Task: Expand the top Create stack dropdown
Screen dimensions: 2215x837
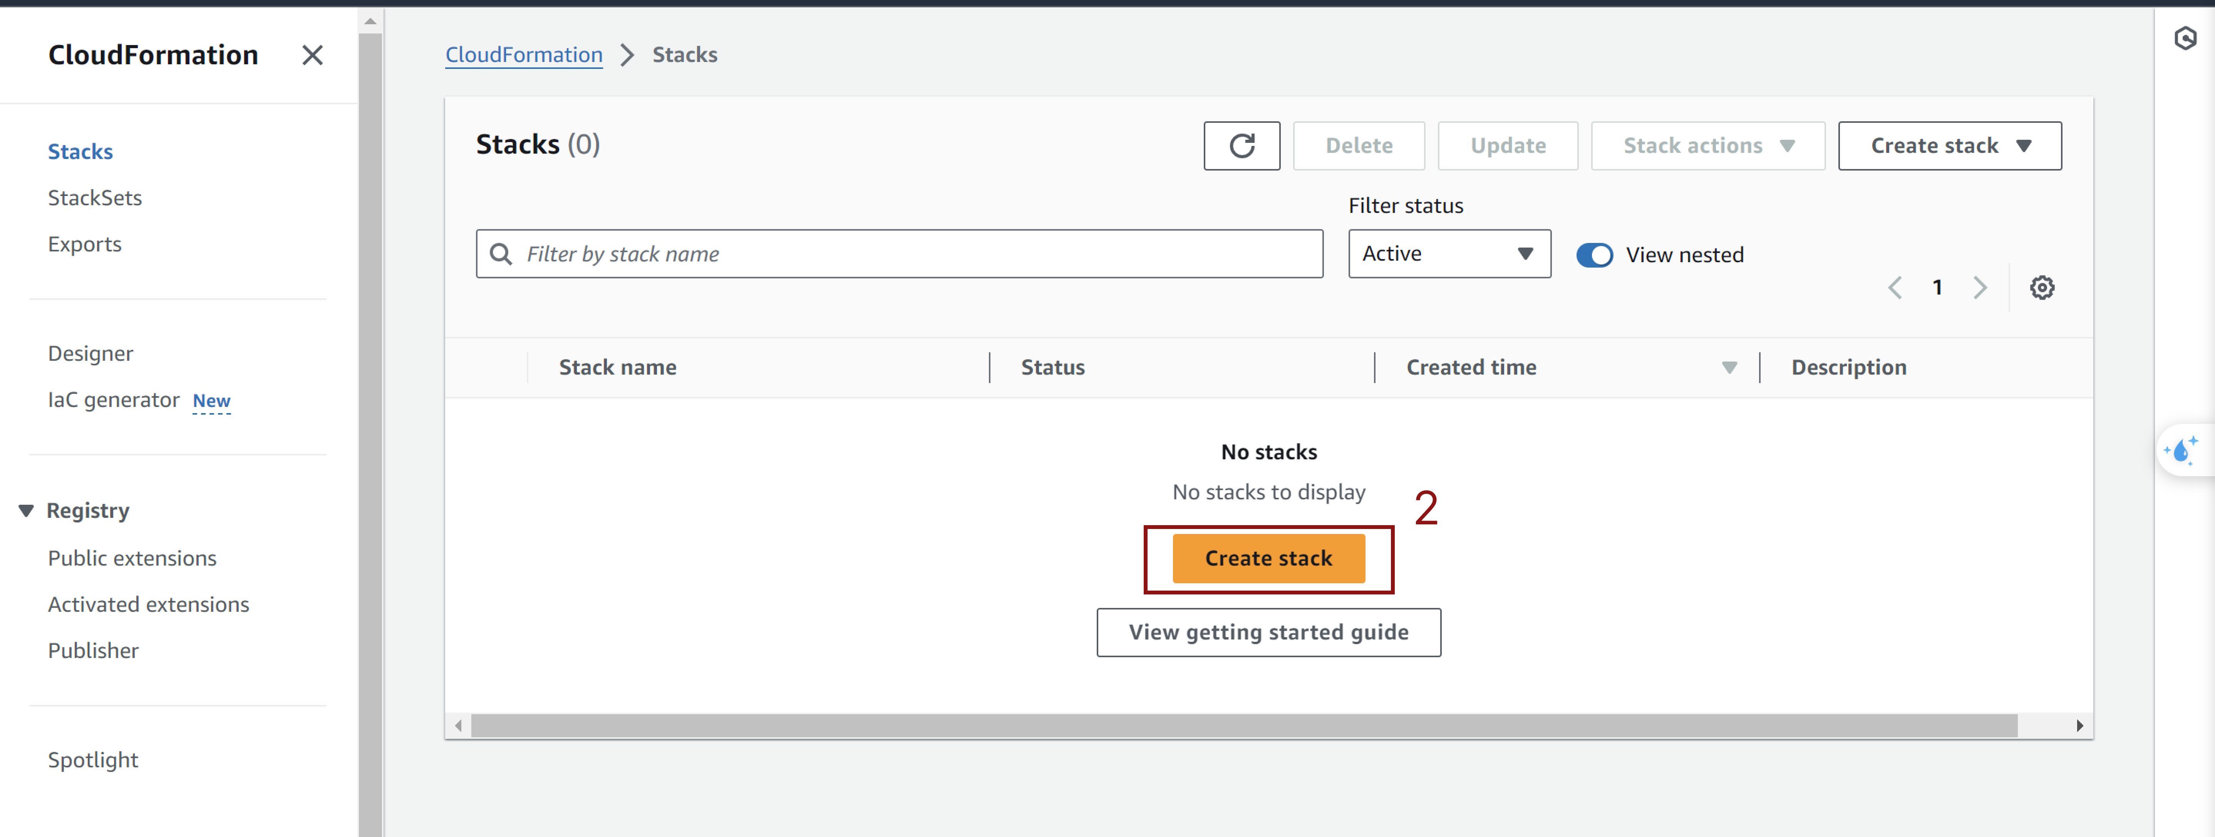Action: 1949,145
